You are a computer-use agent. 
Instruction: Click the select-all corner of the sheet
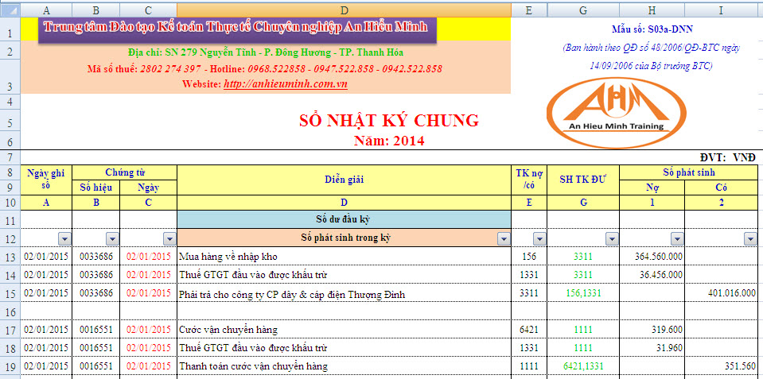[x=10, y=9]
